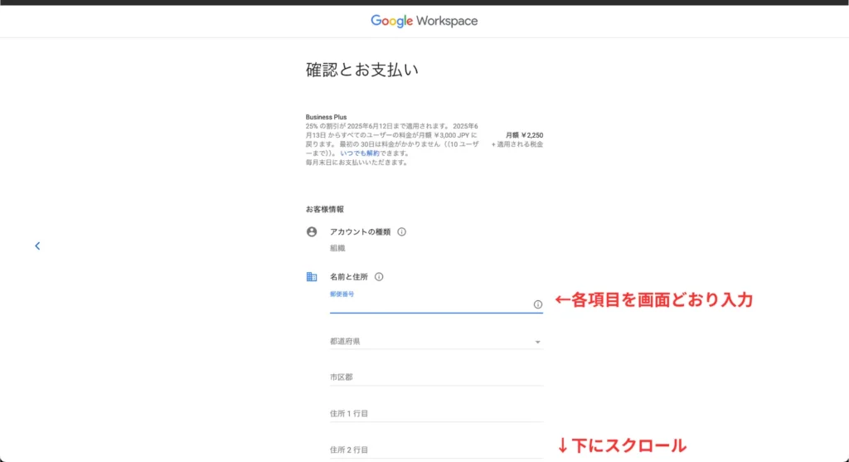Click the building icon beside 名前と住所
The width and height of the screenshot is (849, 462).
pos(312,277)
